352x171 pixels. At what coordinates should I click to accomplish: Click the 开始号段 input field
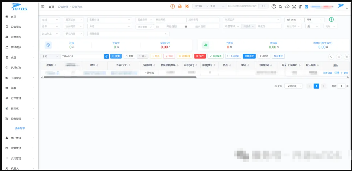(170, 19)
